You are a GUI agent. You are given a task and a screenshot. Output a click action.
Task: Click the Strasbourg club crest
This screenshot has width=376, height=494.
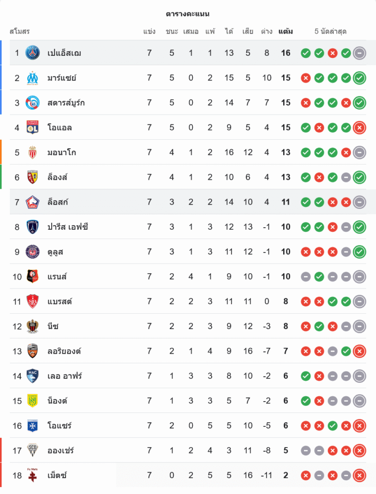pyautogui.click(x=33, y=103)
